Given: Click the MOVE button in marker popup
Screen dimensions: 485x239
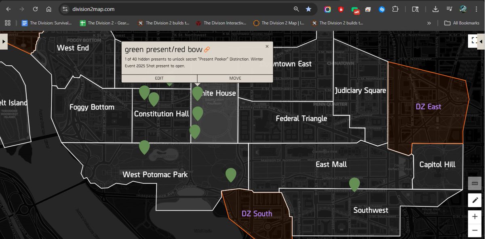Looking at the screenshot, I should click(235, 78).
